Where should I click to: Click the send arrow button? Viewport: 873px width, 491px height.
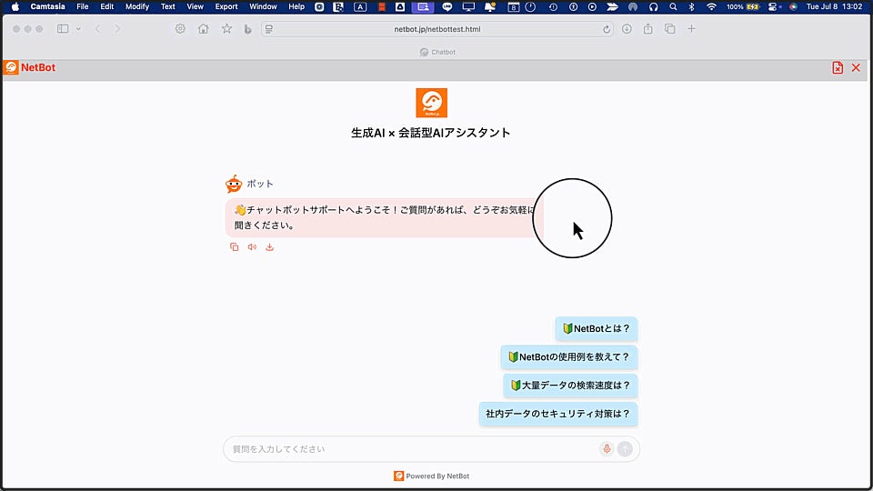point(625,448)
